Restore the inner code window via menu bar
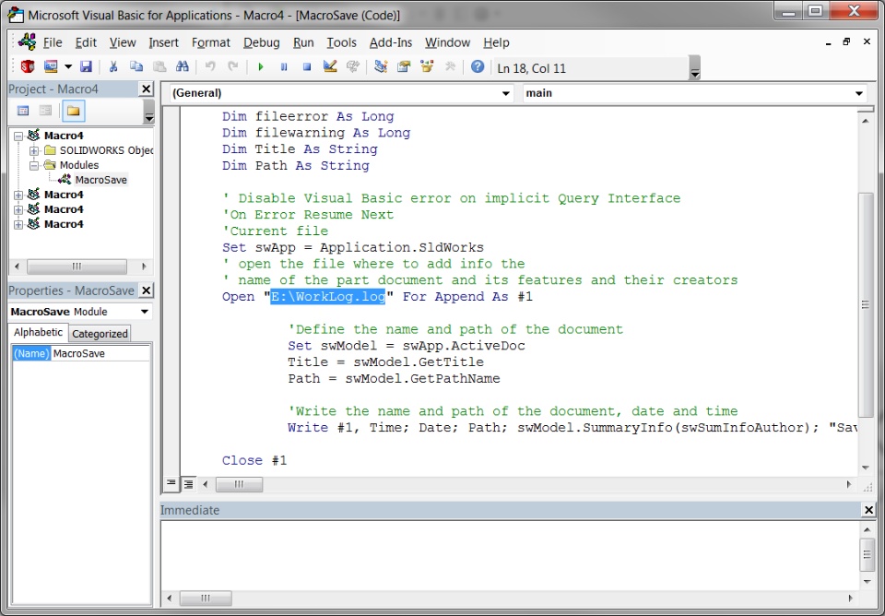This screenshot has width=885, height=616. [846, 41]
